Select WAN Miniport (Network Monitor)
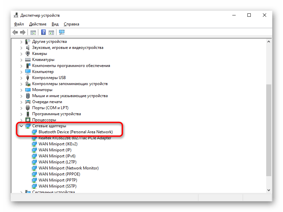This screenshot has height=212, width=283. 68,168
